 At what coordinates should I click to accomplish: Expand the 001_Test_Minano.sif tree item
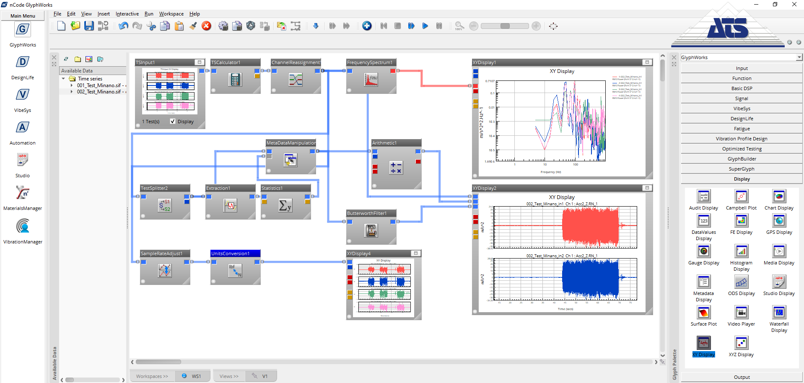click(71, 85)
